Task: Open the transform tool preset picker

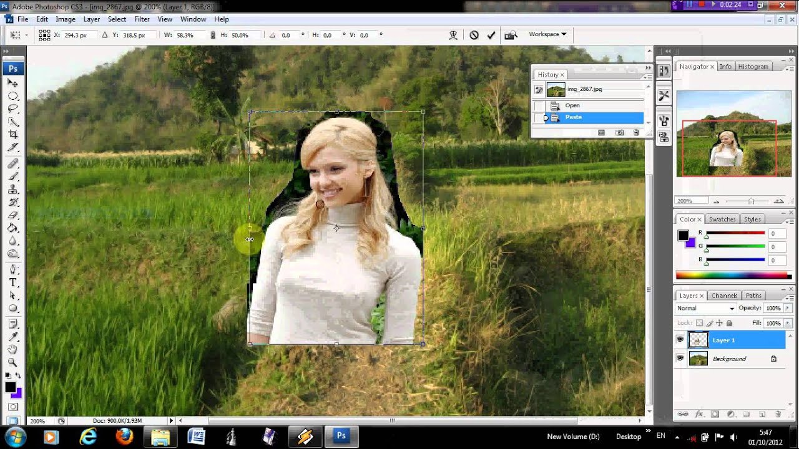Action: [x=18, y=36]
